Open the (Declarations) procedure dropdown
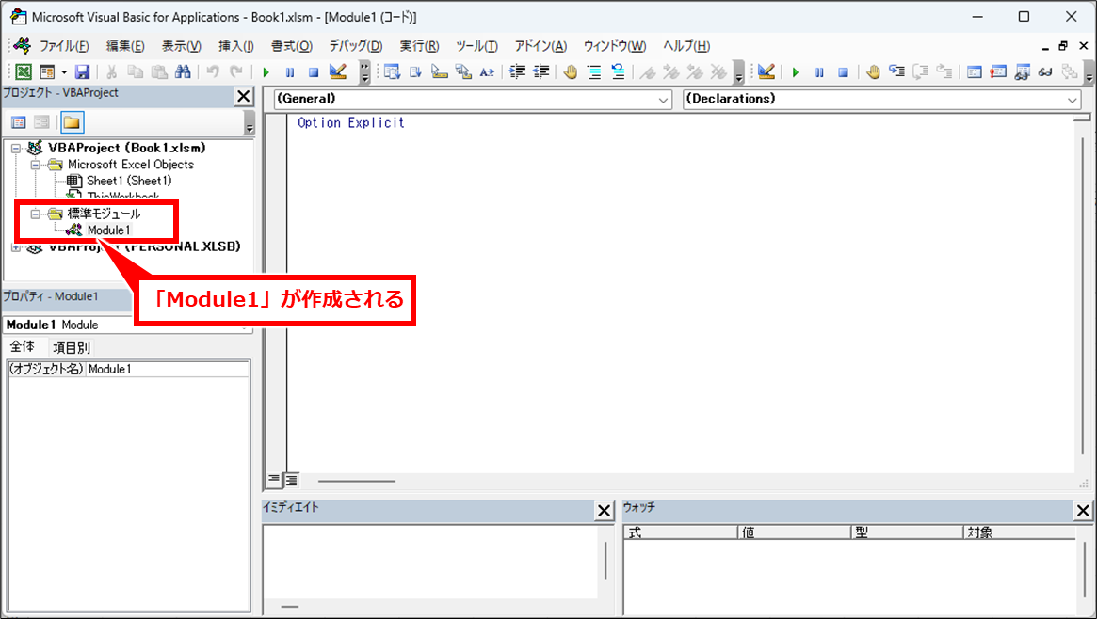This screenshot has width=1097, height=619. [1073, 100]
